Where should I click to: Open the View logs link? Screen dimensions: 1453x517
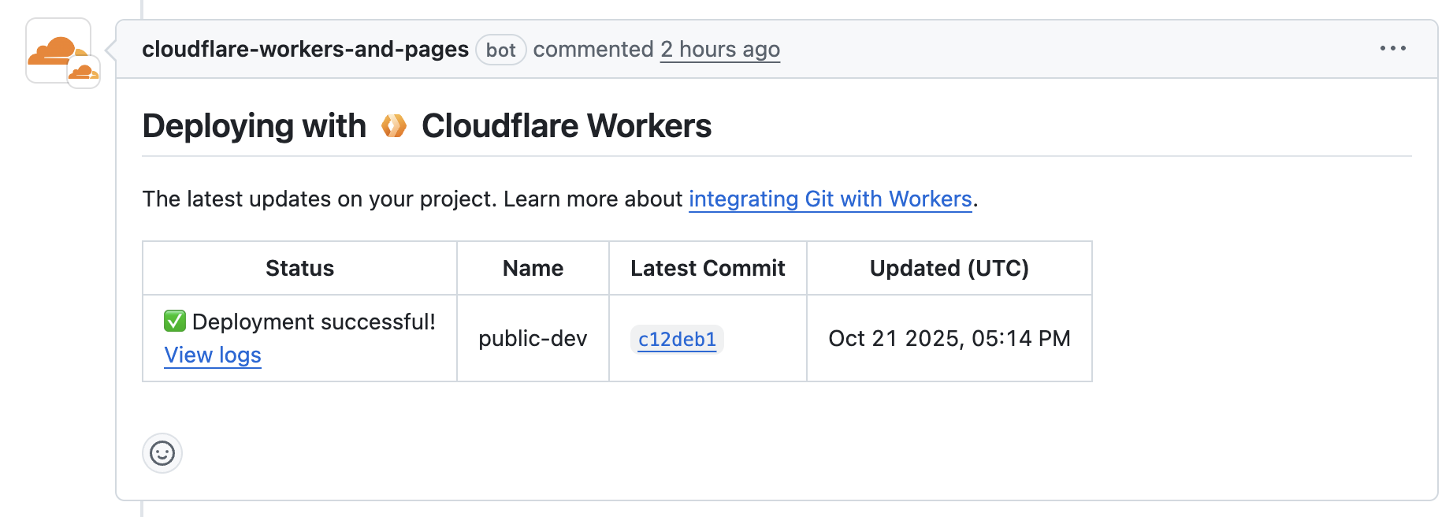click(213, 355)
